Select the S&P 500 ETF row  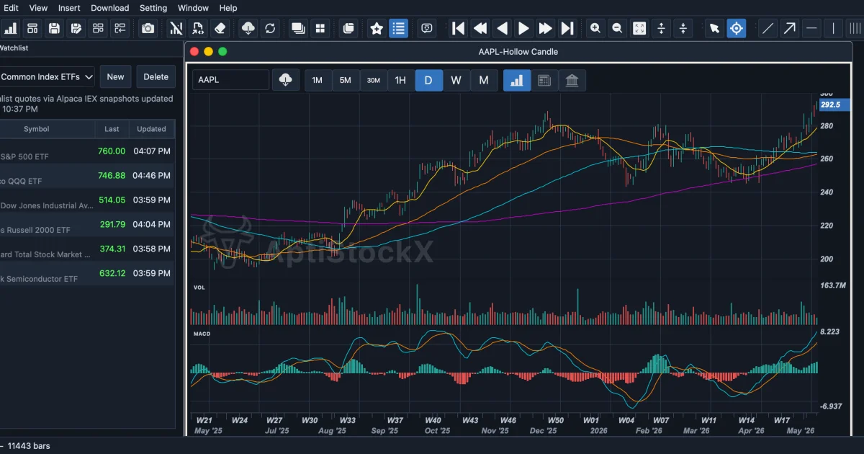click(x=86, y=151)
